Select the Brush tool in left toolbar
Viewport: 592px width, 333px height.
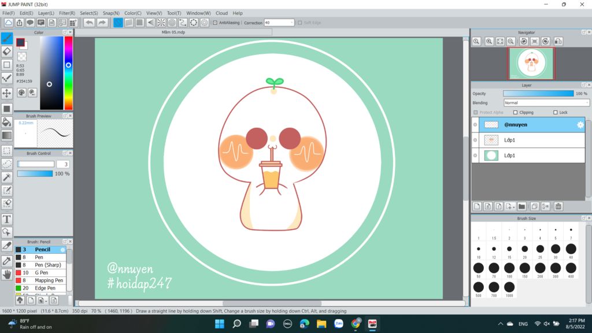[x=7, y=38]
